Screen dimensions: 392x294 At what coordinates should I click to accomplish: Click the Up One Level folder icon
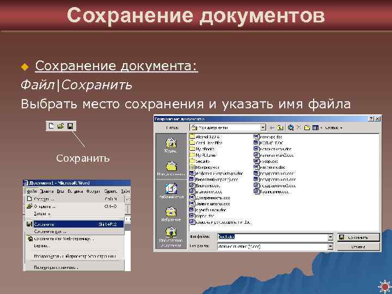(x=280, y=128)
